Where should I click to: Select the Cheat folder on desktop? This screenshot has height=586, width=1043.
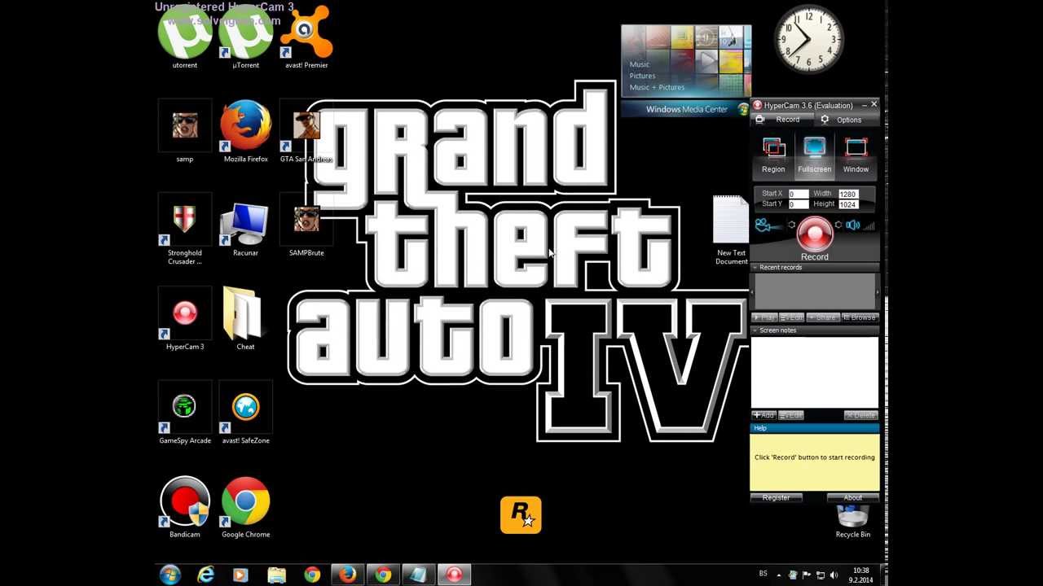coord(245,318)
